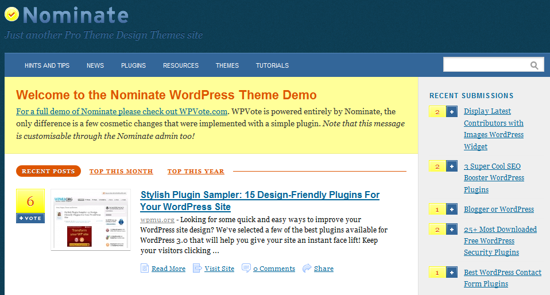Click the +Vote button under 6
Image resolution: width=550 pixels, height=295 pixels.
30,218
